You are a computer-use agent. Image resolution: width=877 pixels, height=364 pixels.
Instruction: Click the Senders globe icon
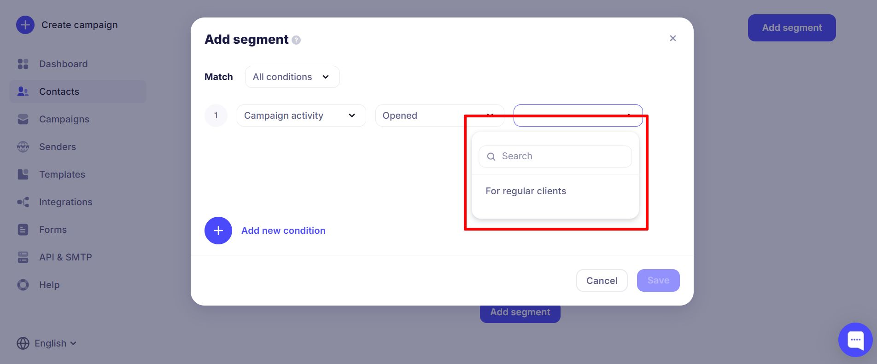coord(23,147)
